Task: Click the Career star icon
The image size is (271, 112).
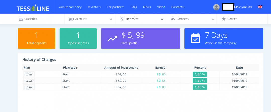Action: [x=224, y=19]
